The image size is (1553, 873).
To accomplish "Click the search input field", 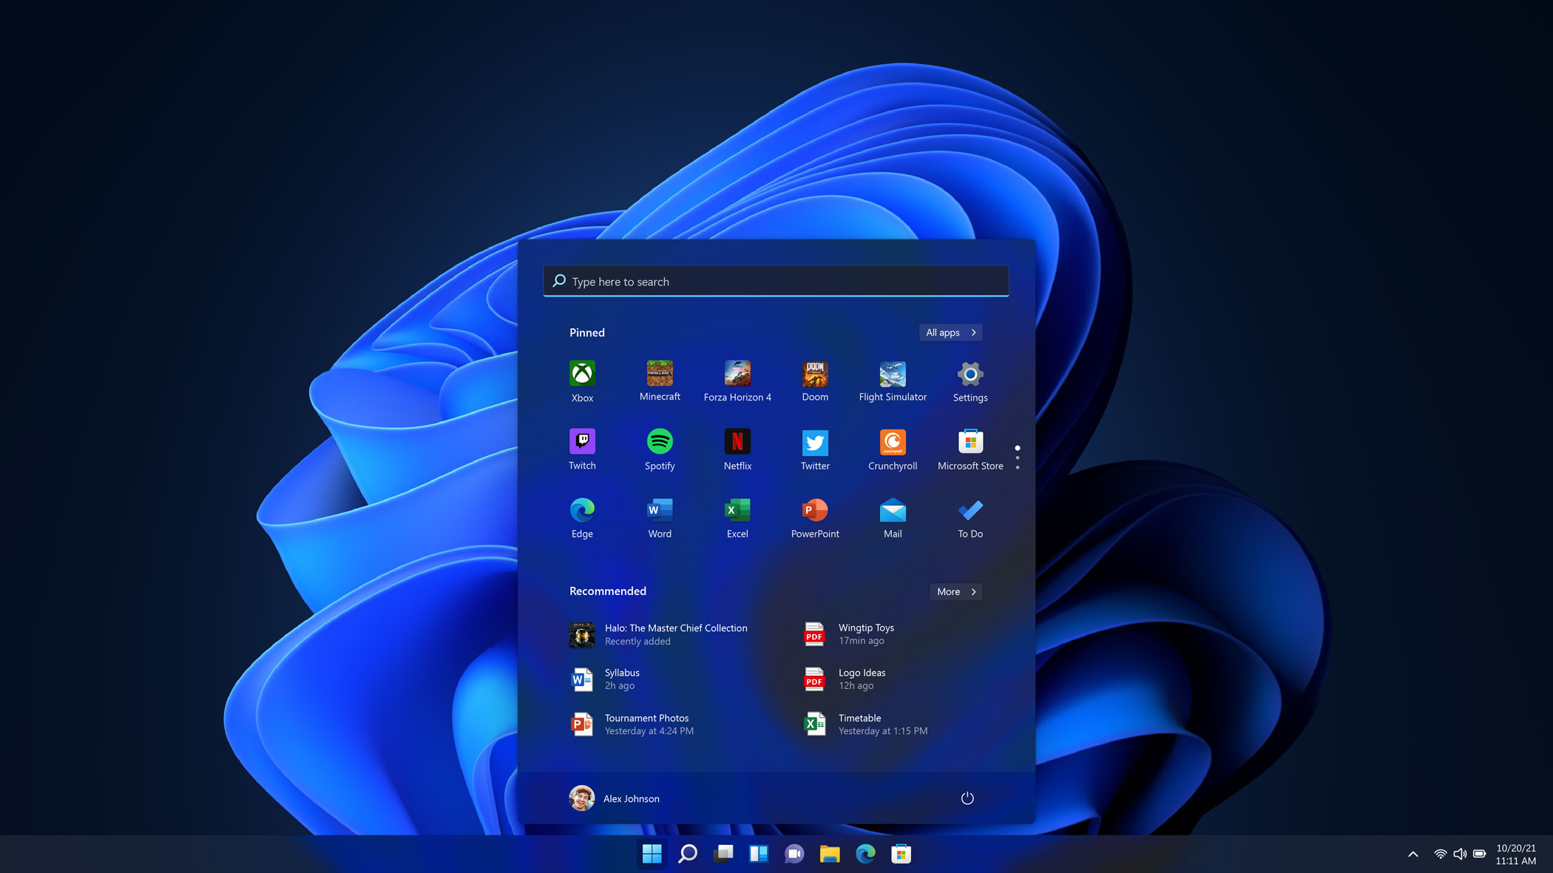I will point(776,280).
